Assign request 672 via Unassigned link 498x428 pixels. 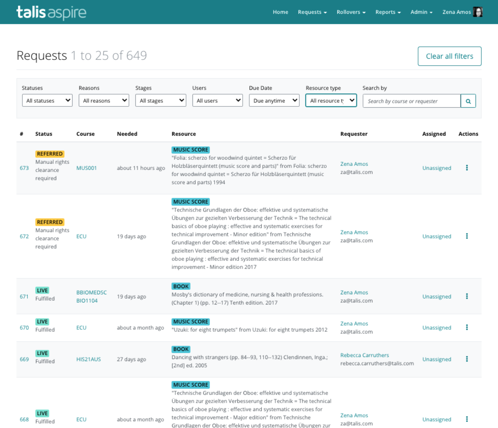pyautogui.click(x=437, y=236)
